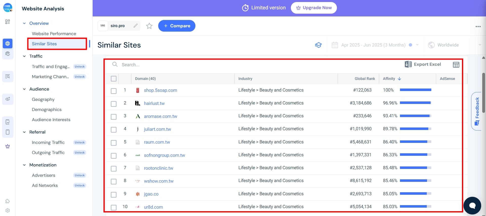
Task: Click the shop.5soap.com favicon
Action: (138, 90)
